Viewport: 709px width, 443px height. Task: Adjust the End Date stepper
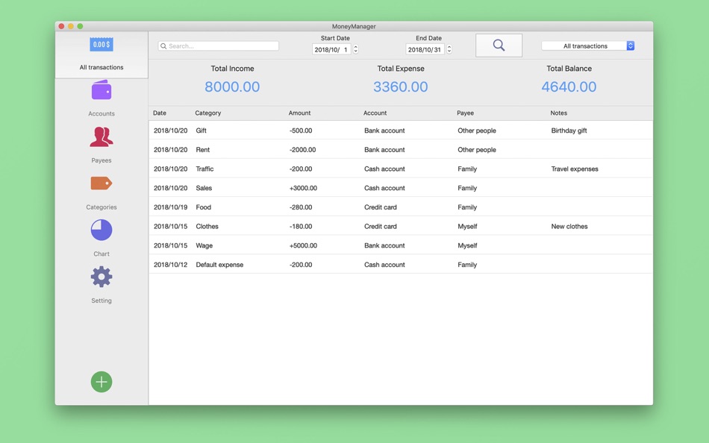[449, 49]
